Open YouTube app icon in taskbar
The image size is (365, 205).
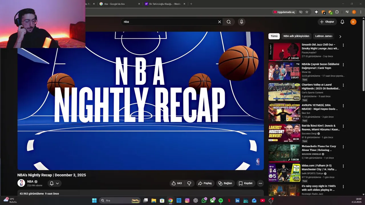tap(263, 200)
